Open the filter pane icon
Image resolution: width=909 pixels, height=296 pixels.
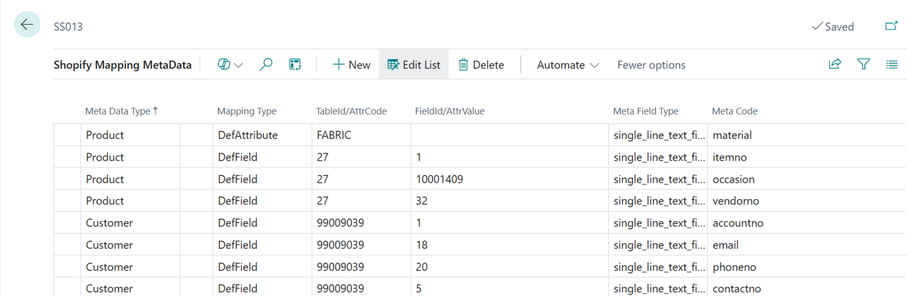[864, 64]
